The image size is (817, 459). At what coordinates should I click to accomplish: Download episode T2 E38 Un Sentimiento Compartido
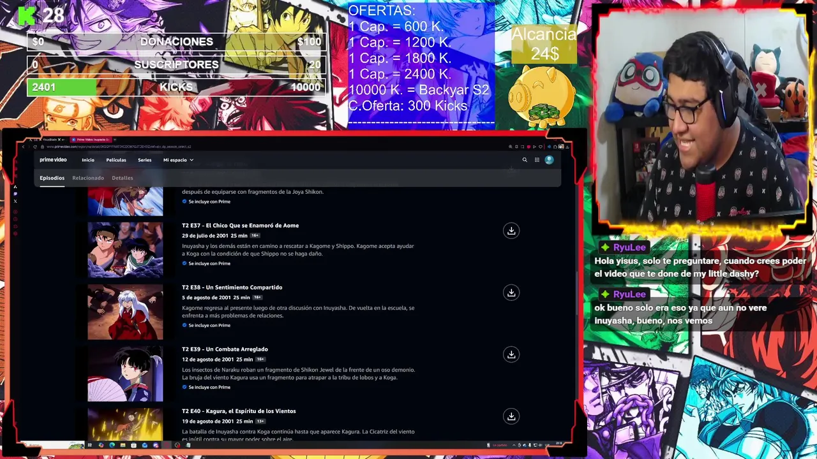point(511,293)
